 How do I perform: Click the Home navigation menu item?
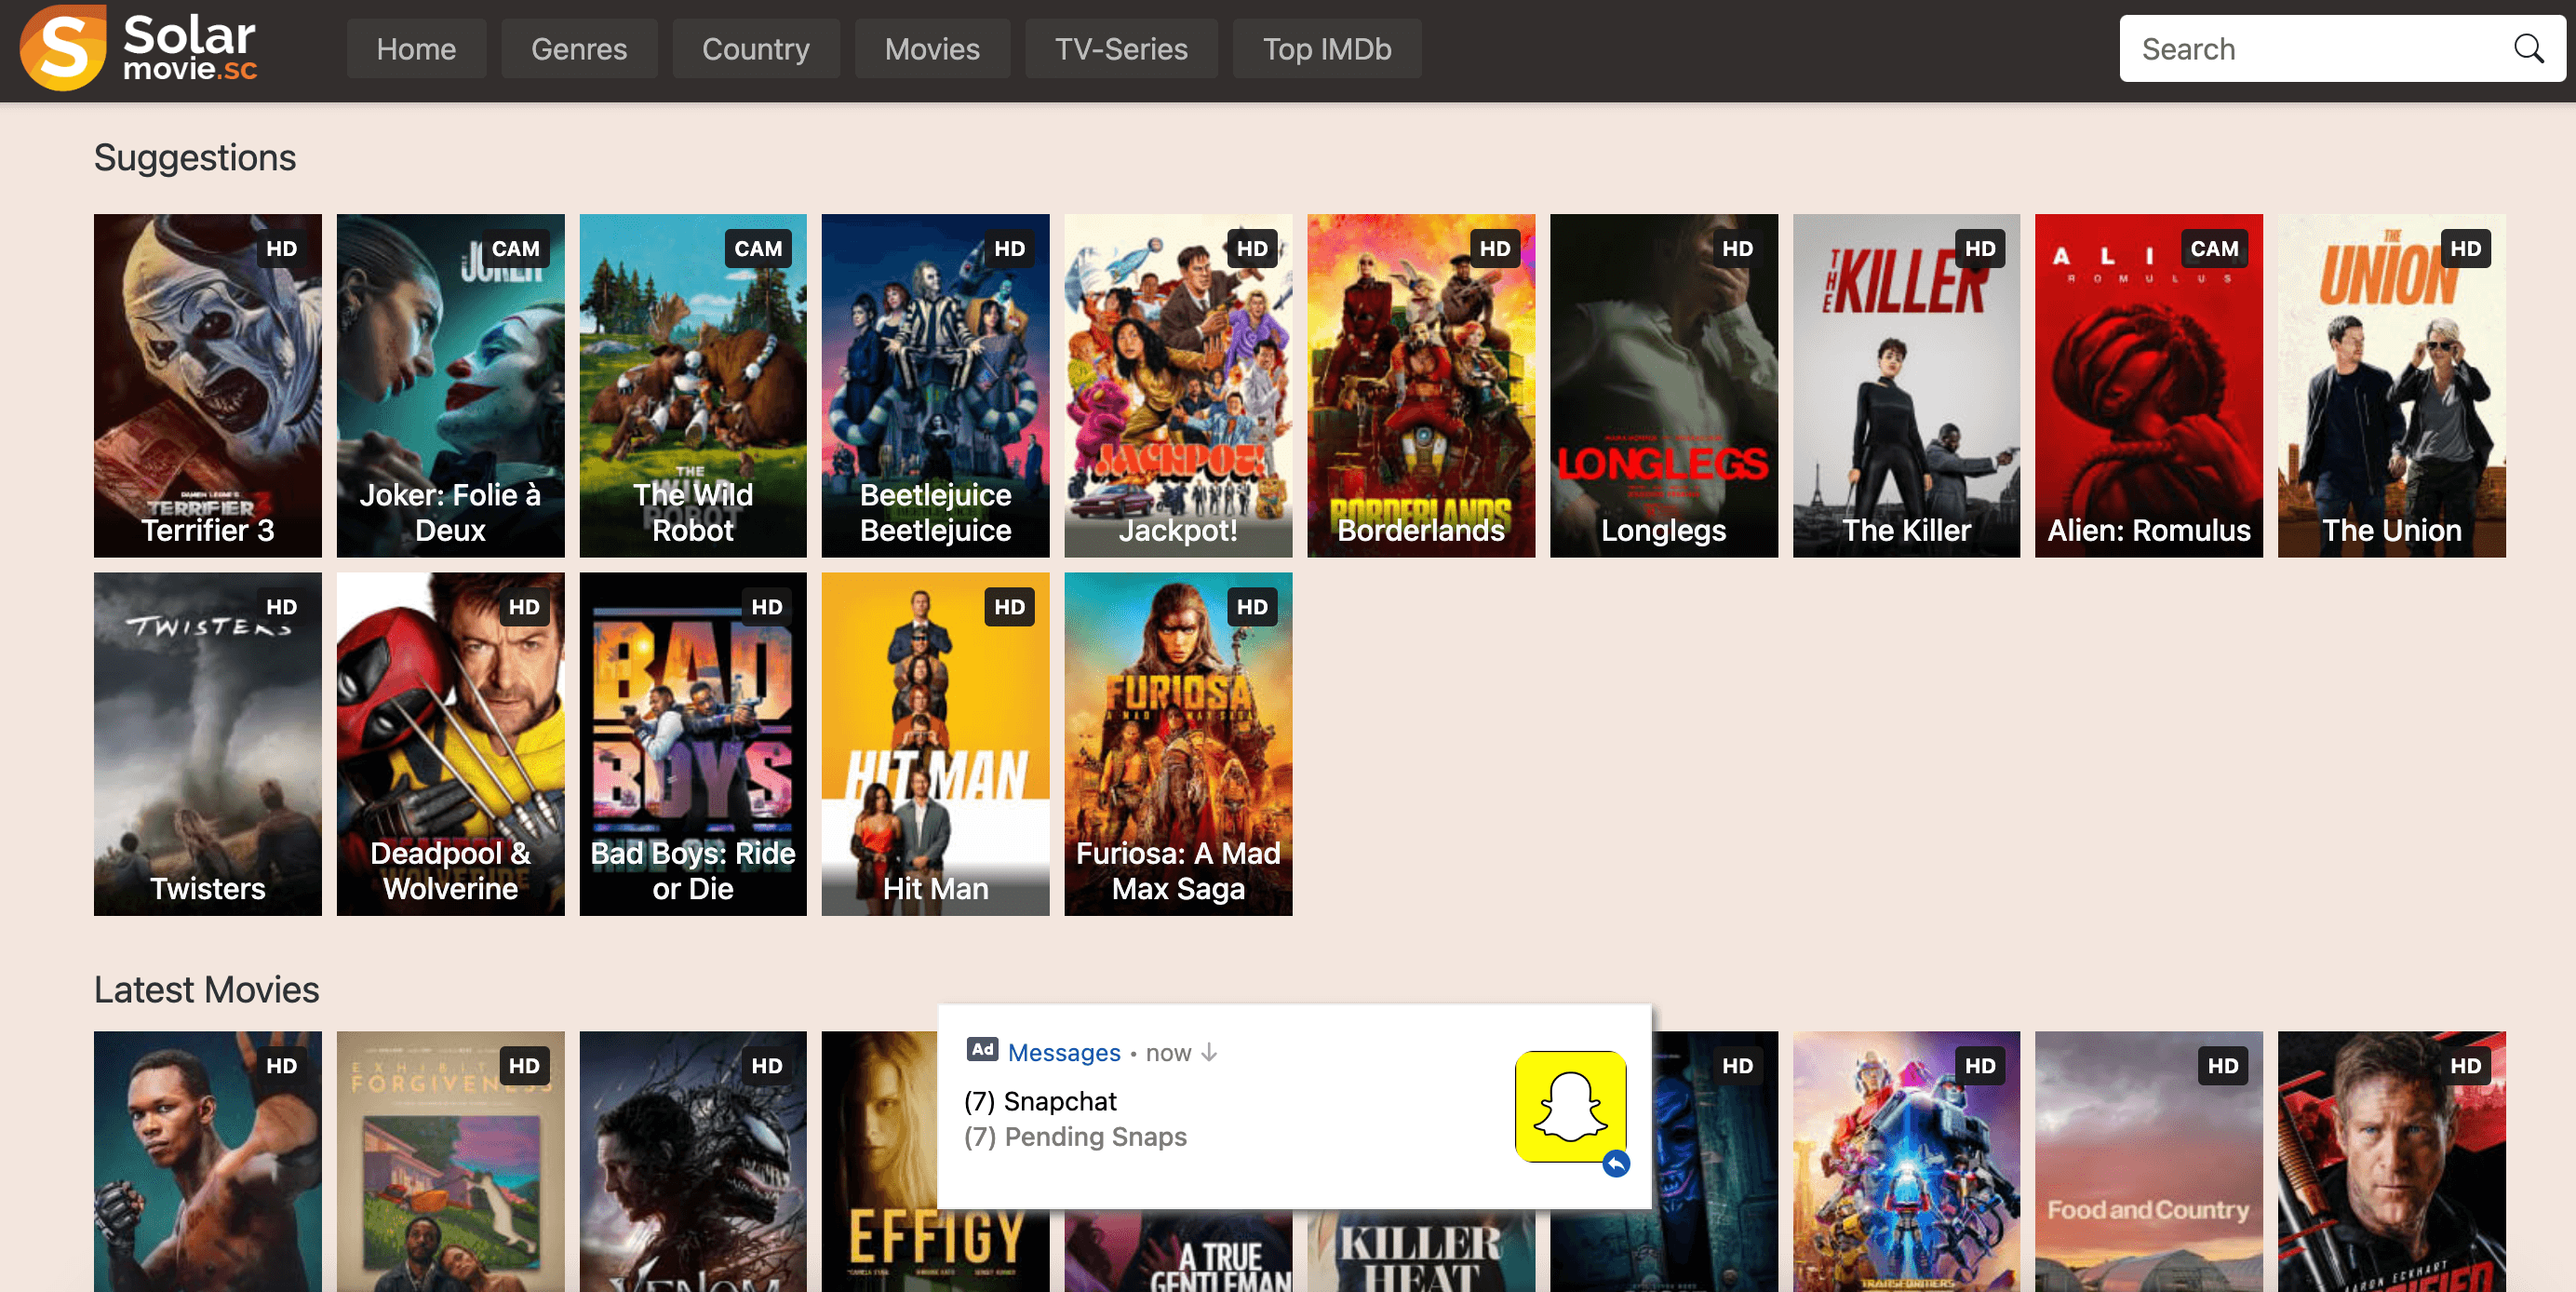(415, 49)
